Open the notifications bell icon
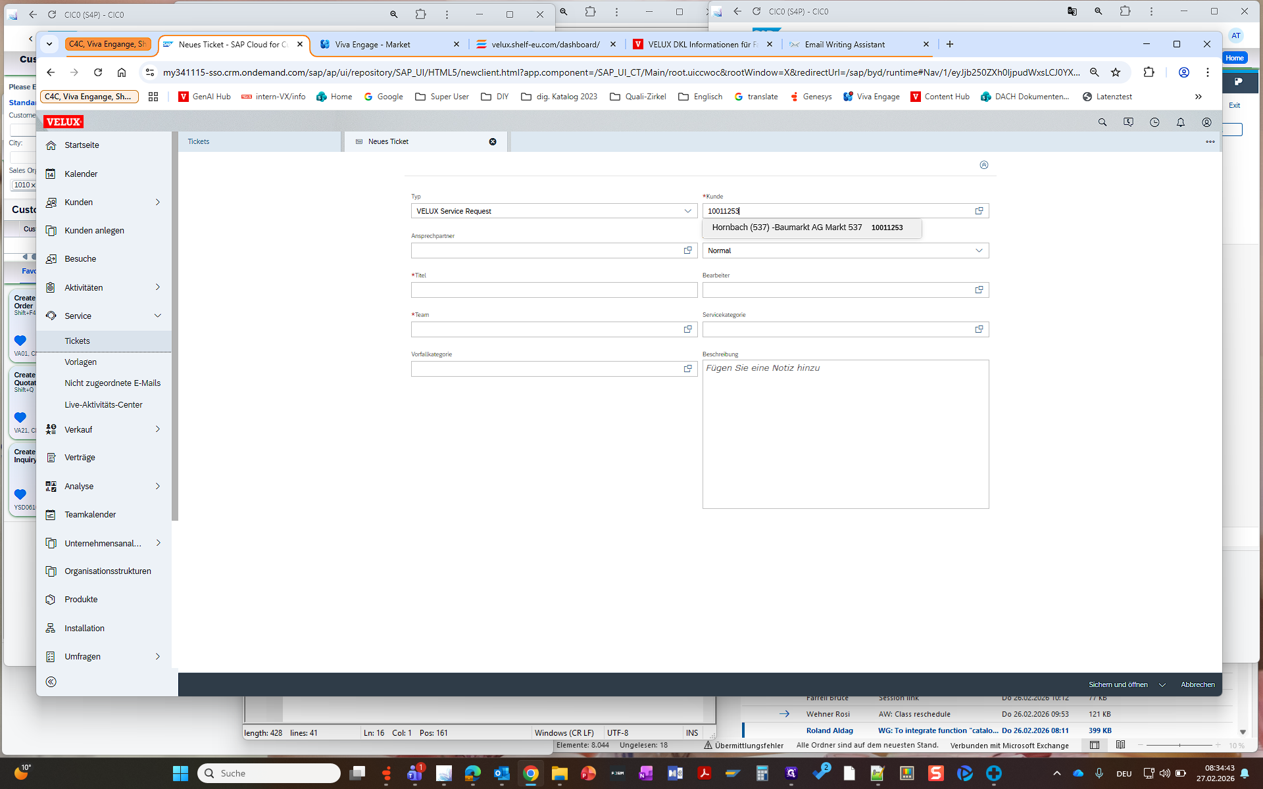 click(x=1181, y=122)
